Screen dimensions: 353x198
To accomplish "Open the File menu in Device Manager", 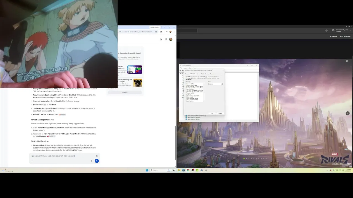I will click(181, 68).
